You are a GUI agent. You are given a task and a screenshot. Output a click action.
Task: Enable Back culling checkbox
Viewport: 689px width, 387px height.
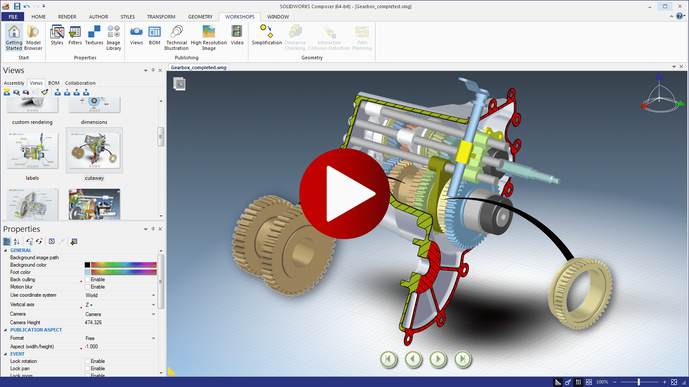click(87, 279)
